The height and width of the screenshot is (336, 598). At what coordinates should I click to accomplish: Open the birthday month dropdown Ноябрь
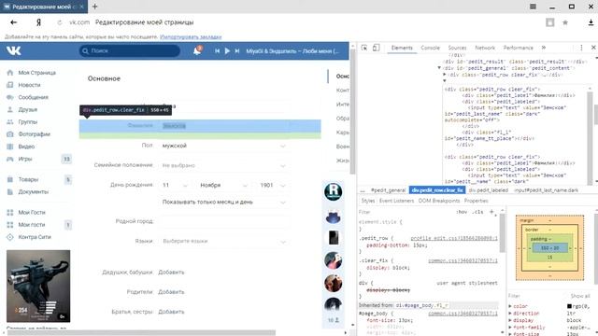click(223, 185)
